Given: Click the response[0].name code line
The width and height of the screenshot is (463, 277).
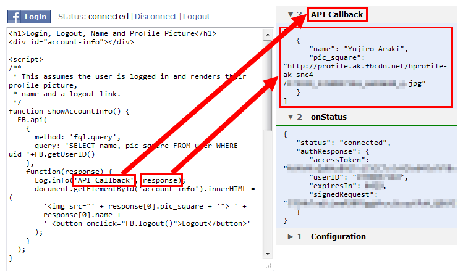Looking at the screenshot, I should click(x=82, y=215).
